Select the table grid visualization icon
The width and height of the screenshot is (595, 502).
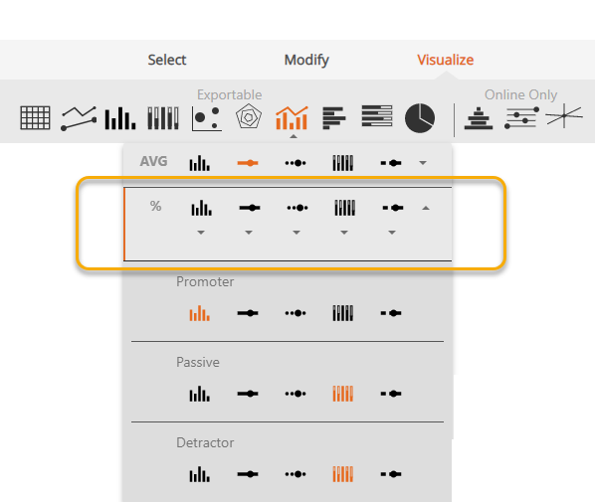click(x=35, y=118)
